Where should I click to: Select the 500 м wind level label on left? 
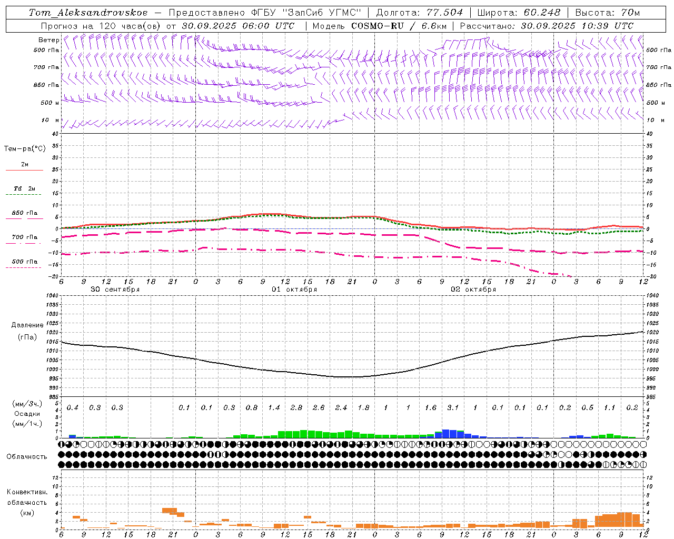tap(50, 103)
